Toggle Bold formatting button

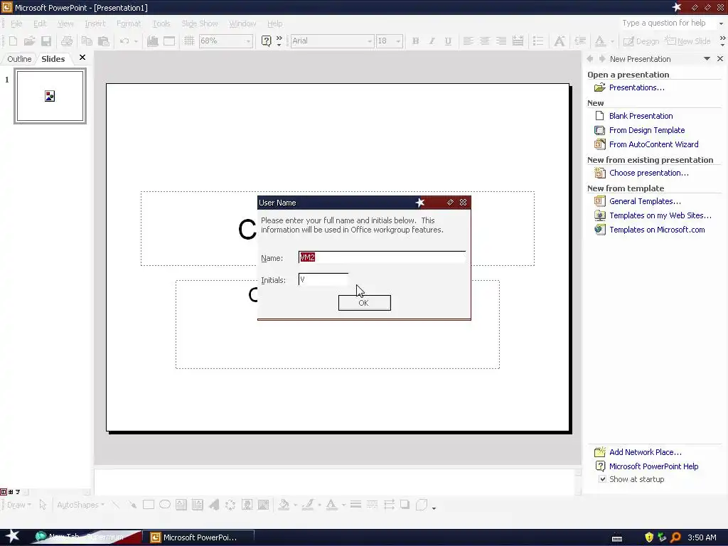click(415, 41)
